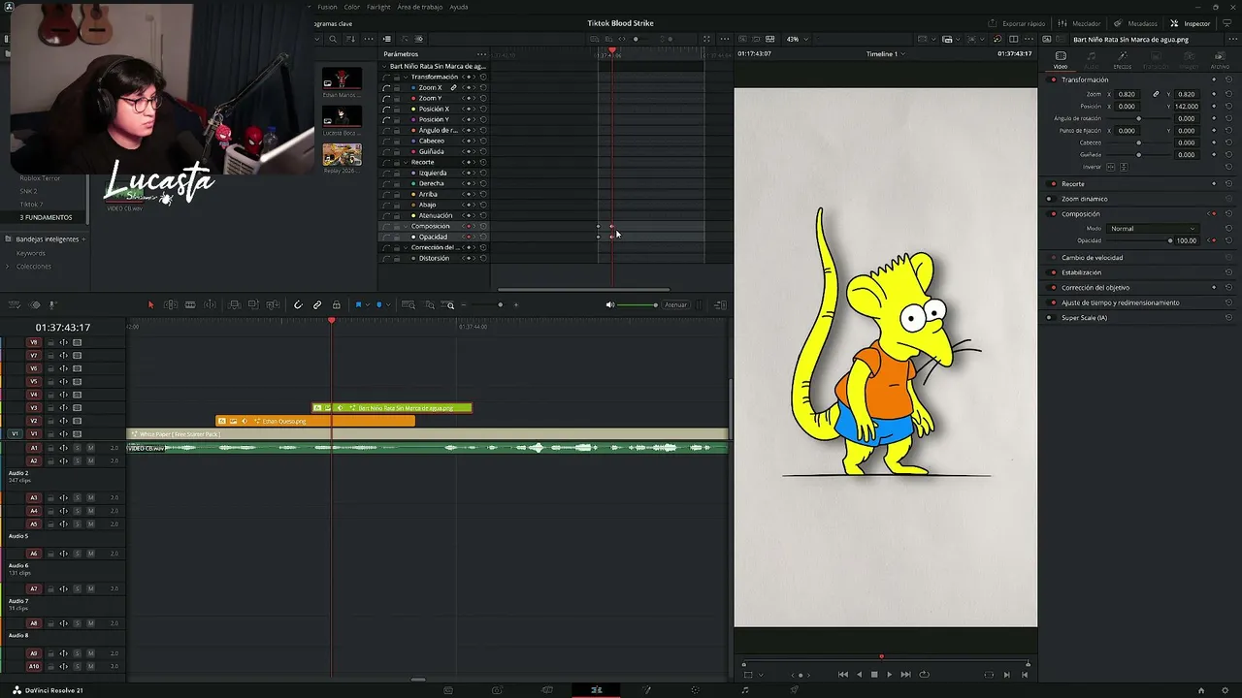Viewport: 1242px width, 698px height.
Task: Open the Edit page icon in bottom bar
Action: pyautogui.click(x=596, y=690)
